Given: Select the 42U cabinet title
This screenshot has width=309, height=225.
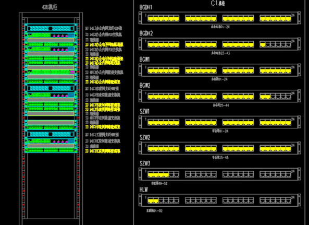Looking at the screenshot, I should 50,7.
